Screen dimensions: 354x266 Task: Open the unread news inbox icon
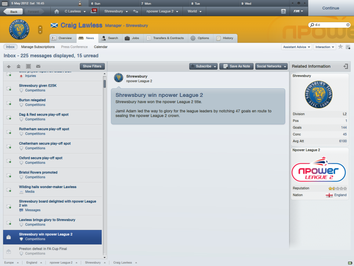click(x=94, y=11)
